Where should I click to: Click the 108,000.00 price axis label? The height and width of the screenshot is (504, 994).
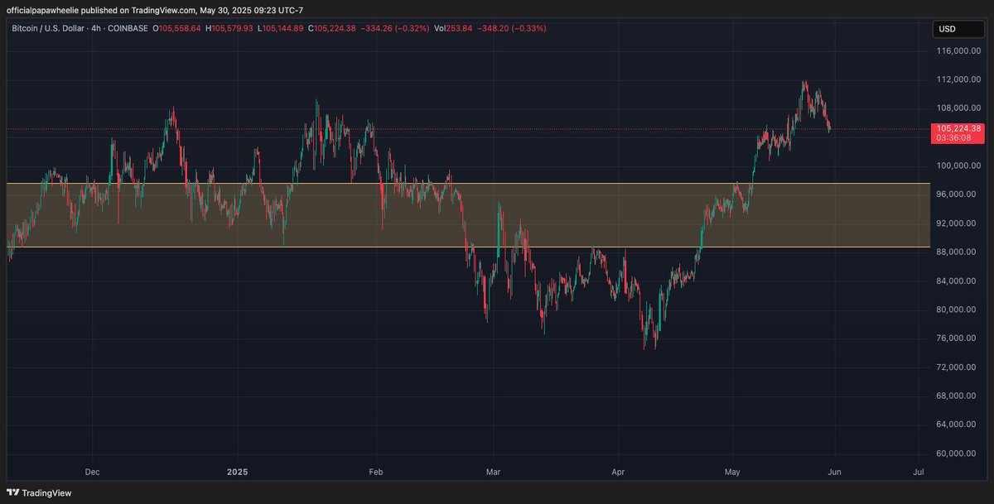(x=958, y=108)
